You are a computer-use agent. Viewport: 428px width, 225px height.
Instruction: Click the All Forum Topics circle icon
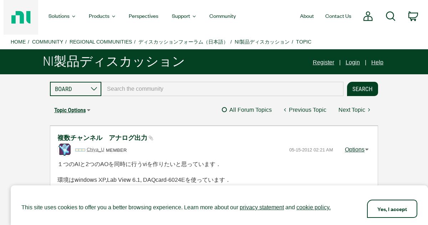click(x=224, y=110)
